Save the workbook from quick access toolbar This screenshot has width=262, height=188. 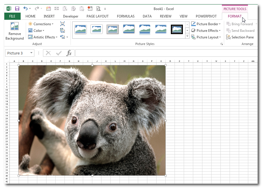(x=17, y=9)
